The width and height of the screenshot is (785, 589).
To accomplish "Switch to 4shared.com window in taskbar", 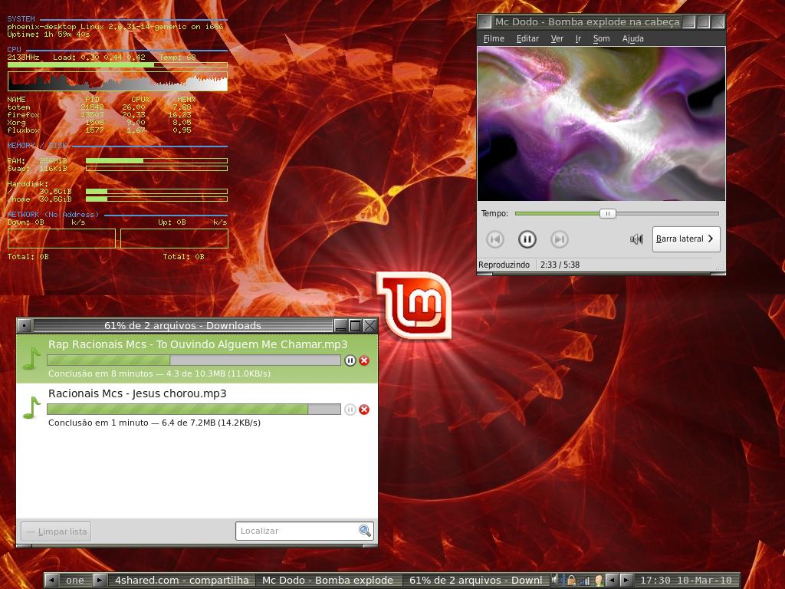I will pos(182,580).
